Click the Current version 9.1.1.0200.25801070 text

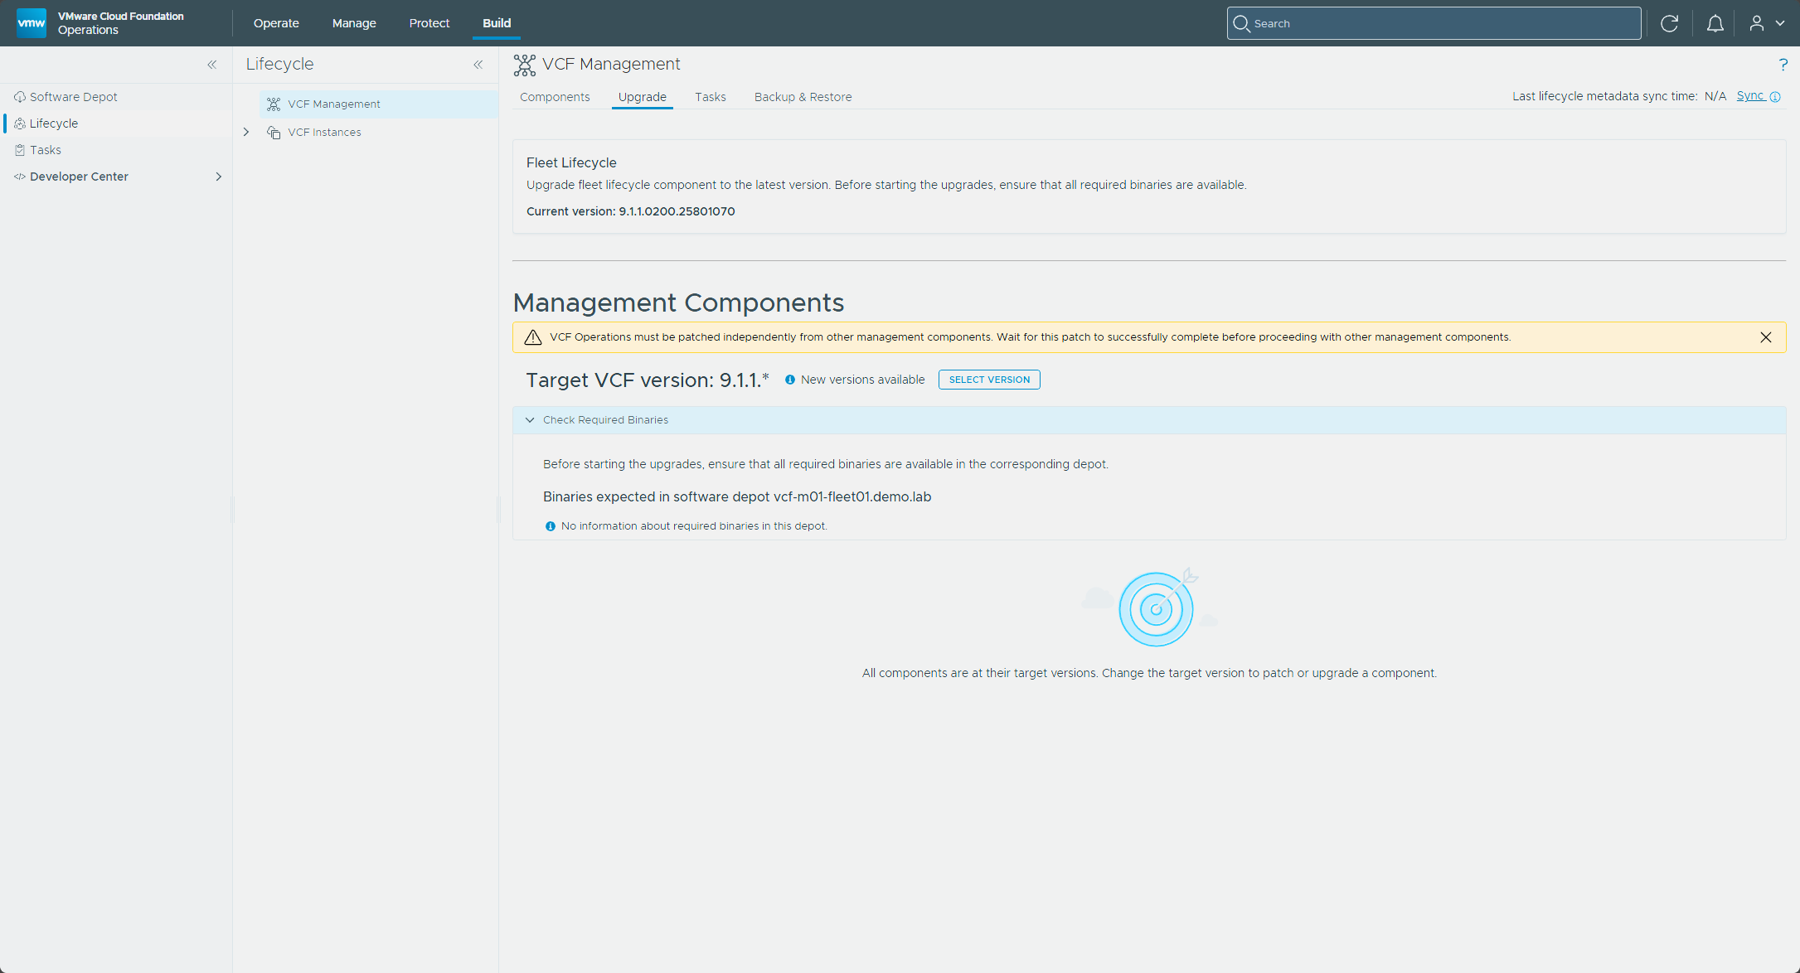(x=631, y=211)
